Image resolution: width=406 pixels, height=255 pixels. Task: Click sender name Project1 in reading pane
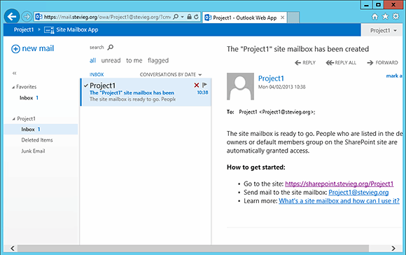tap(271, 78)
